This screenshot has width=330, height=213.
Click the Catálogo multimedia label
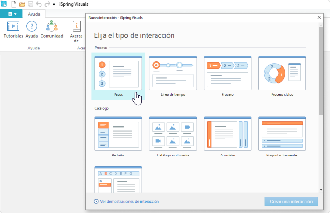[x=173, y=156]
